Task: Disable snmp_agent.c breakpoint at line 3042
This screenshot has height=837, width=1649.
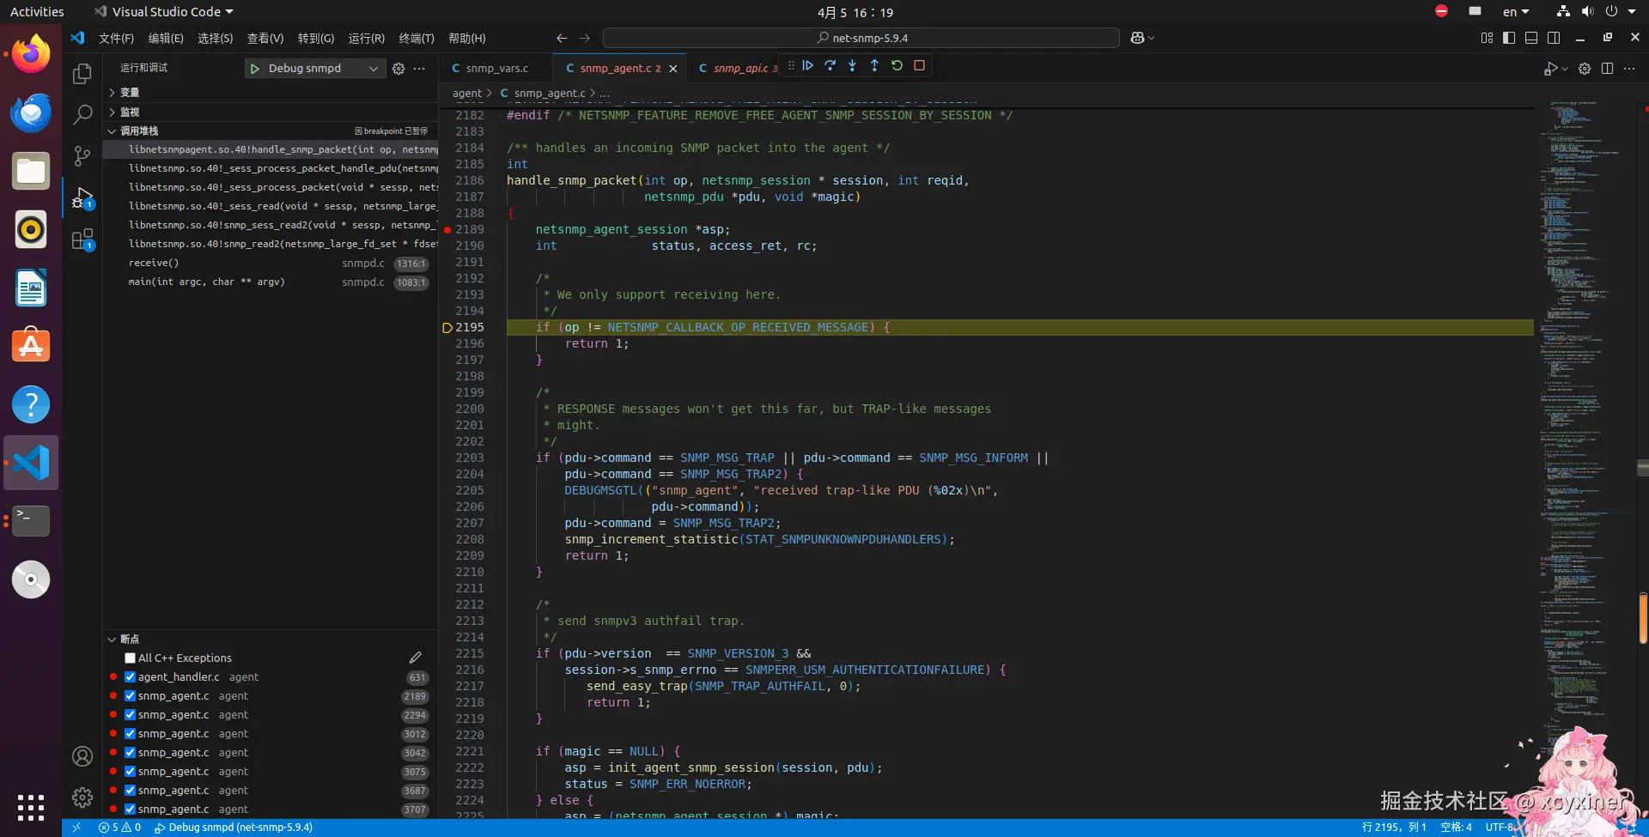Action: (131, 753)
